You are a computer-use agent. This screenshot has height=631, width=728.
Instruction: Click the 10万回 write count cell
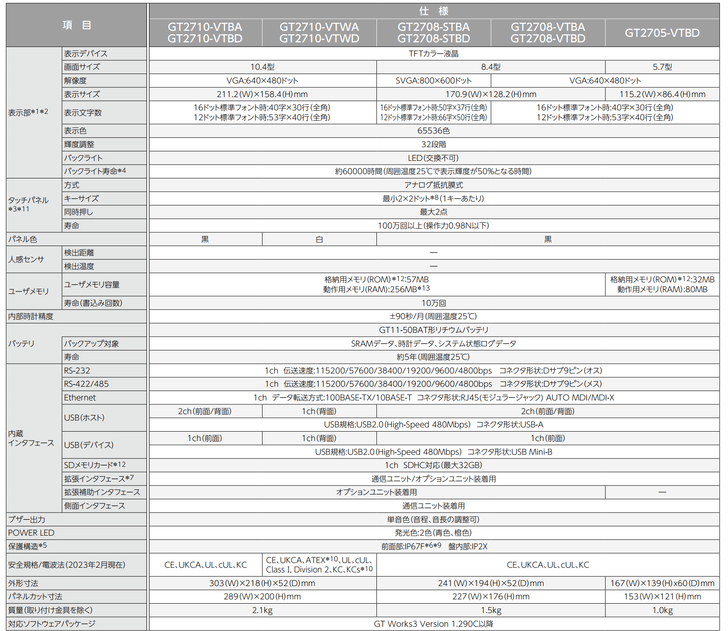coord(434,303)
